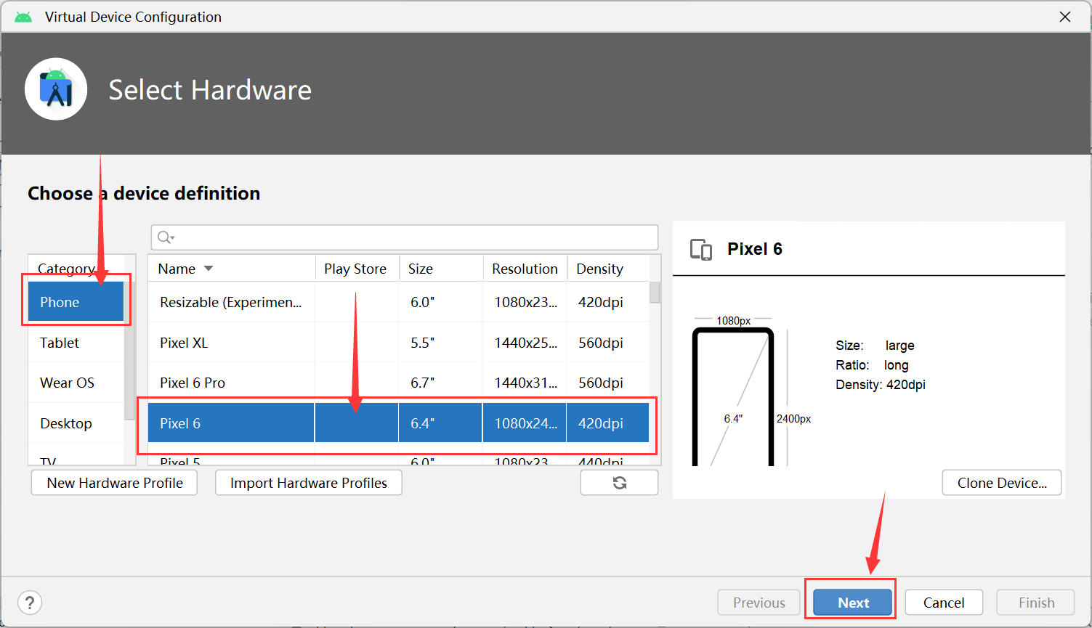
Task: Select the Wear OS category
Action: pyautogui.click(x=76, y=383)
